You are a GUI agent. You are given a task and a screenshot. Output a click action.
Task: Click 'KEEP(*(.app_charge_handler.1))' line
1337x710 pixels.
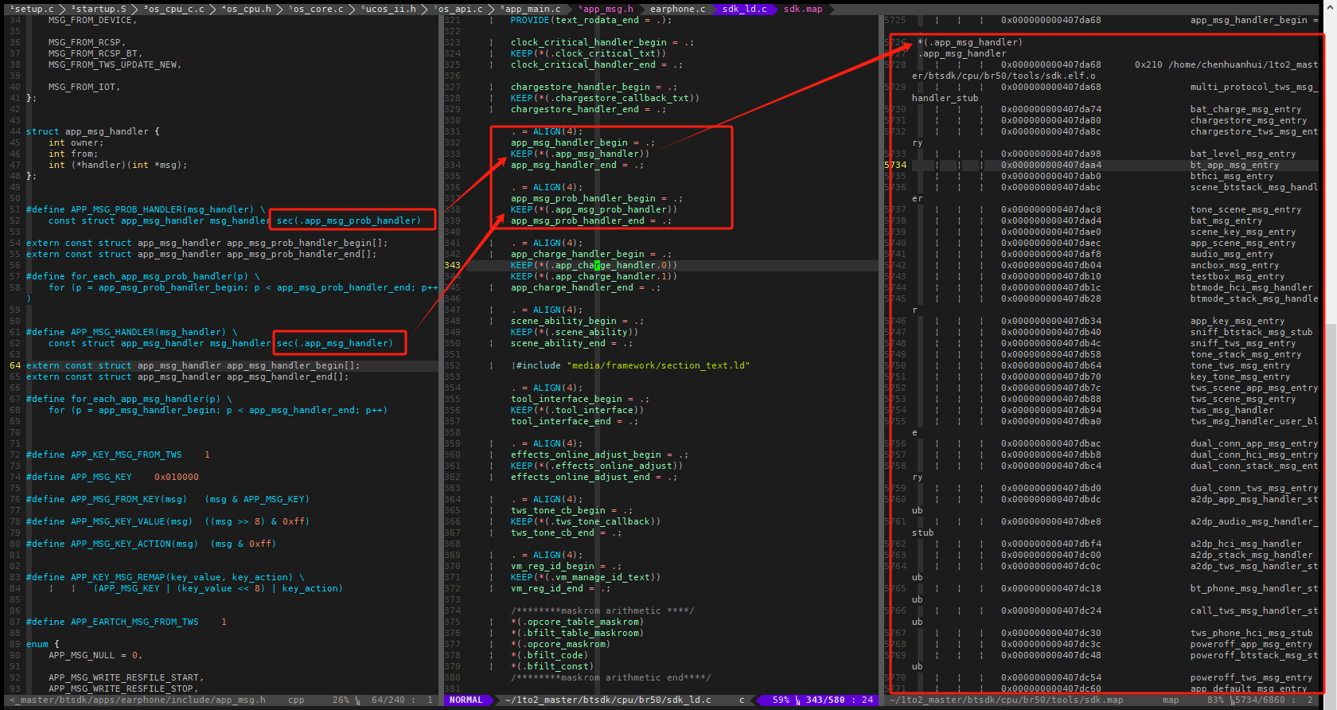pyautogui.click(x=594, y=277)
